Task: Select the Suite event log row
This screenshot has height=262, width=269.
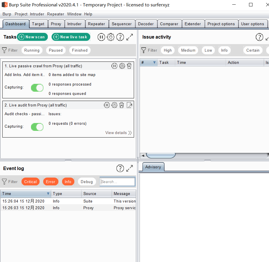Action: pyautogui.click(x=68, y=201)
